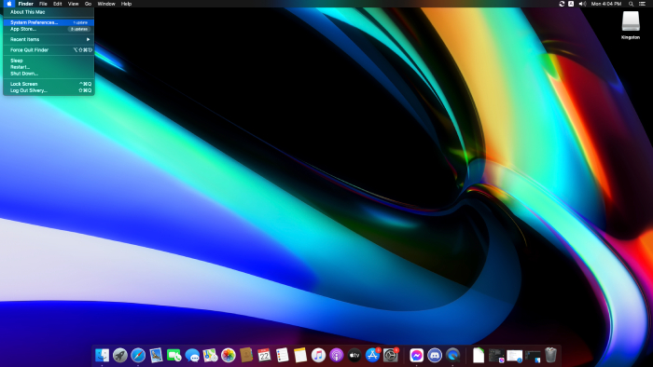Screen dimensions: 653x367
Task: Select App Store… in Apple menu
Action: click(49, 29)
